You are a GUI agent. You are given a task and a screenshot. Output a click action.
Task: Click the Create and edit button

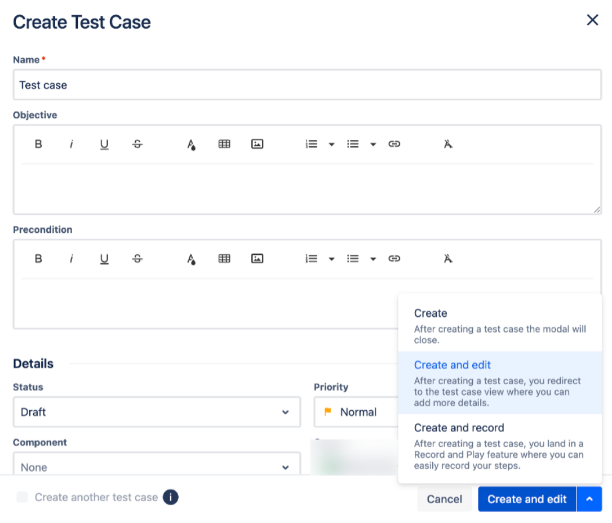point(526,499)
